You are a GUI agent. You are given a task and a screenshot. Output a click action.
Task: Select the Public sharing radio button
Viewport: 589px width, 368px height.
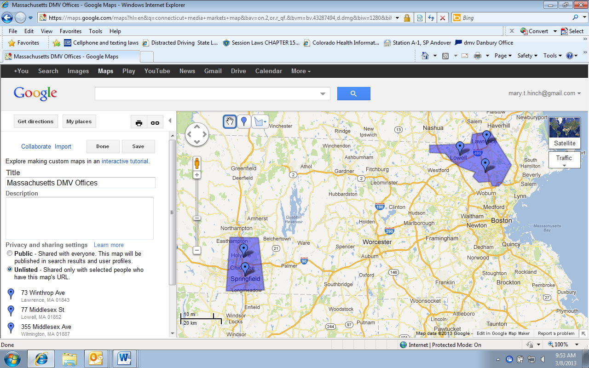[x=10, y=253]
